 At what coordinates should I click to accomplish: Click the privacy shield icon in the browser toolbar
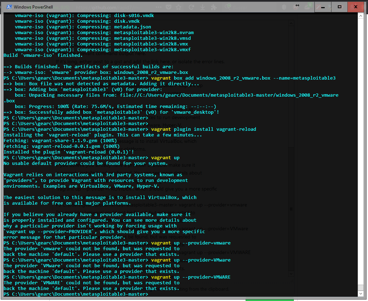284,7
